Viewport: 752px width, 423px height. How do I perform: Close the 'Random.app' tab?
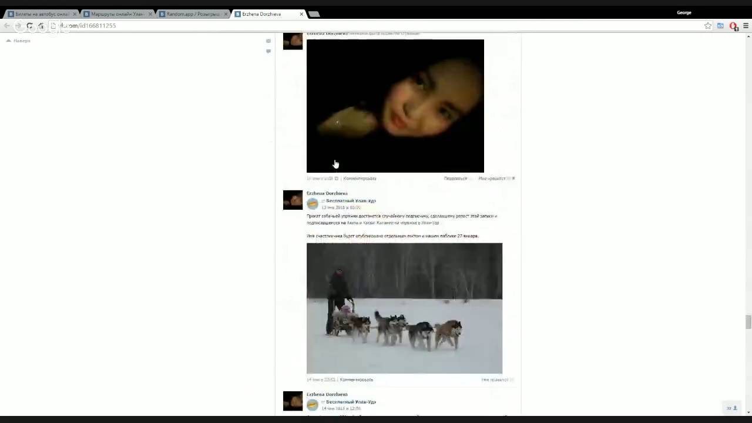pyautogui.click(x=226, y=14)
